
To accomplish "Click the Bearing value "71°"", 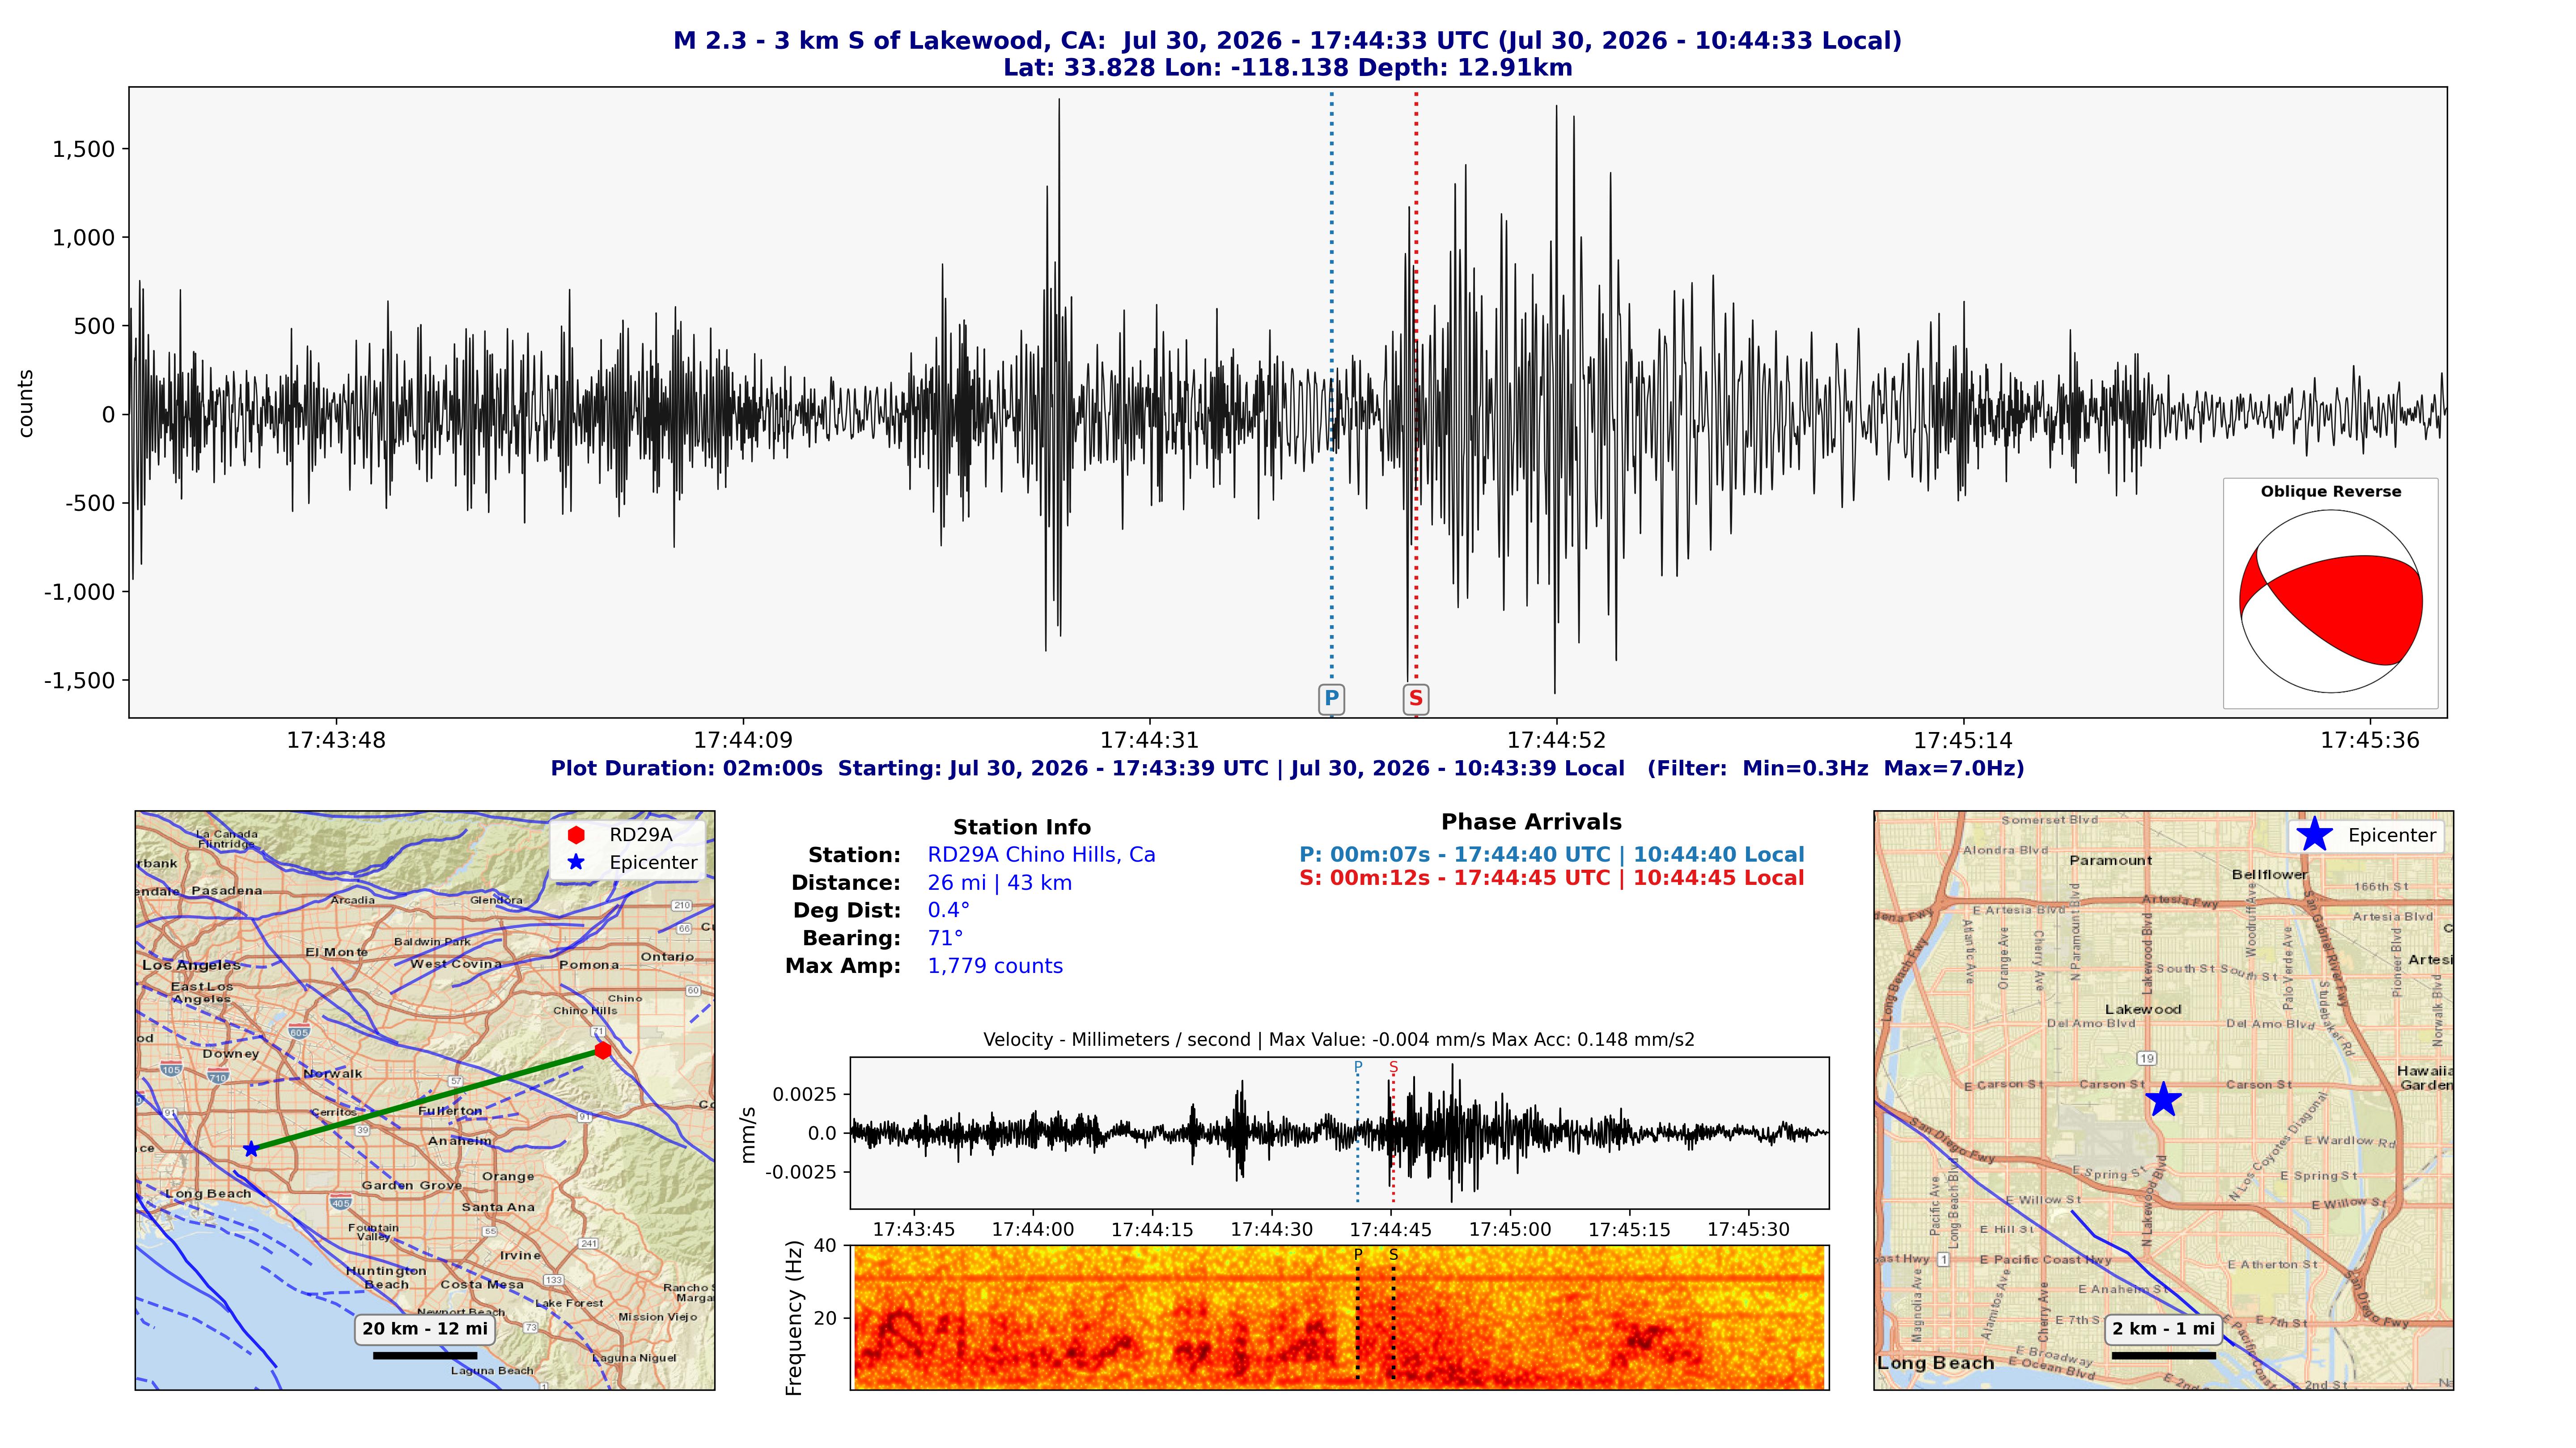I will pyautogui.click(x=945, y=939).
